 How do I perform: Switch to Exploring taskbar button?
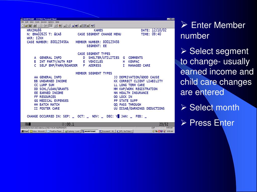[73, 131]
